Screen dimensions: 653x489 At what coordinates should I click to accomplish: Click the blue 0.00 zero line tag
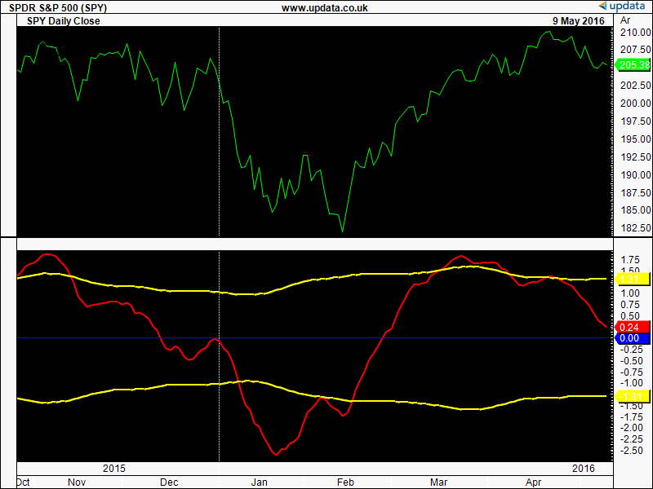click(632, 338)
